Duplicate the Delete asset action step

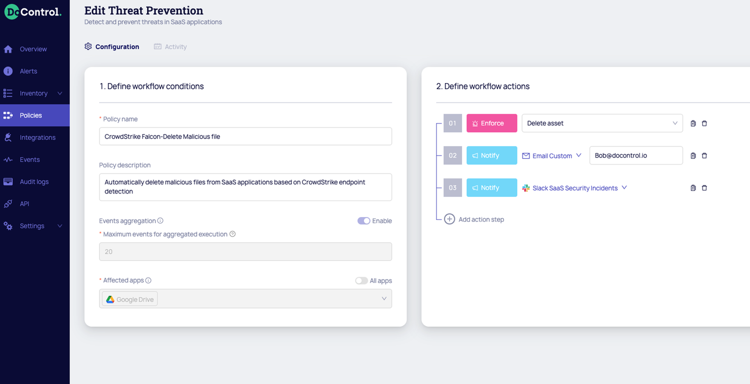click(692, 123)
